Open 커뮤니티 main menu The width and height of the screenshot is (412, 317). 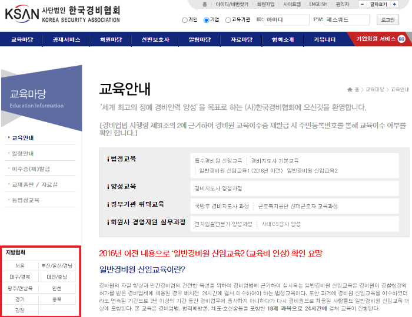click(324, 39)
